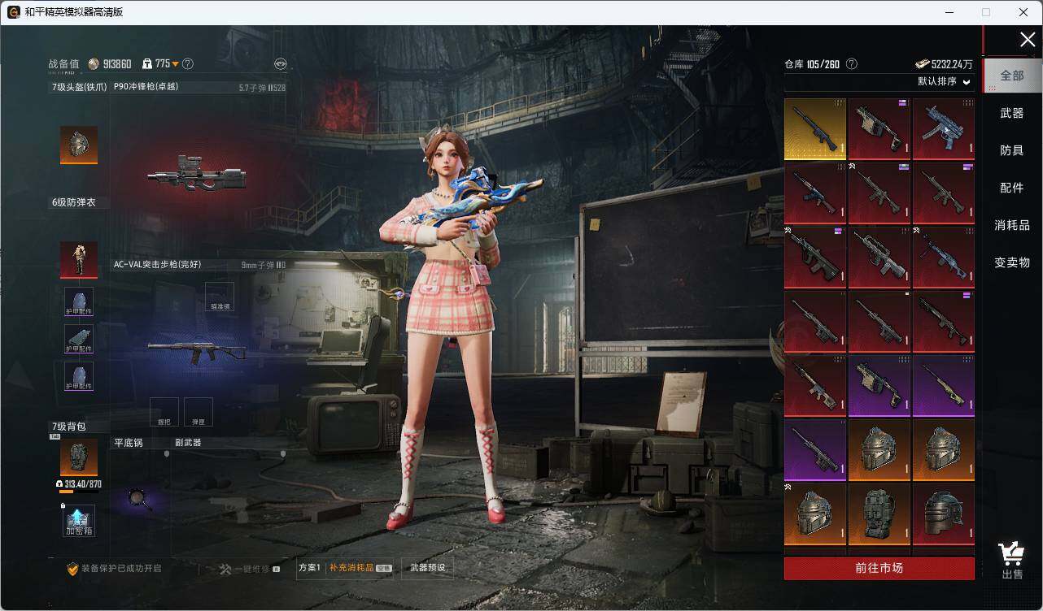1043x611 pixels.
Task: Open the help icon beside 仓库 105/260
Action: (852, 64)
